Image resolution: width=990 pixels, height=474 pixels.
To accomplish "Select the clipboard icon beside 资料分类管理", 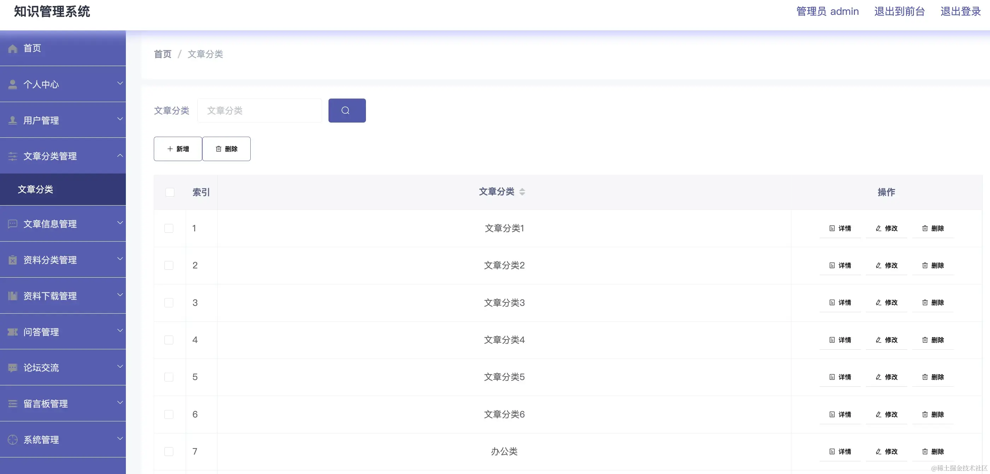I will [12, 260].
